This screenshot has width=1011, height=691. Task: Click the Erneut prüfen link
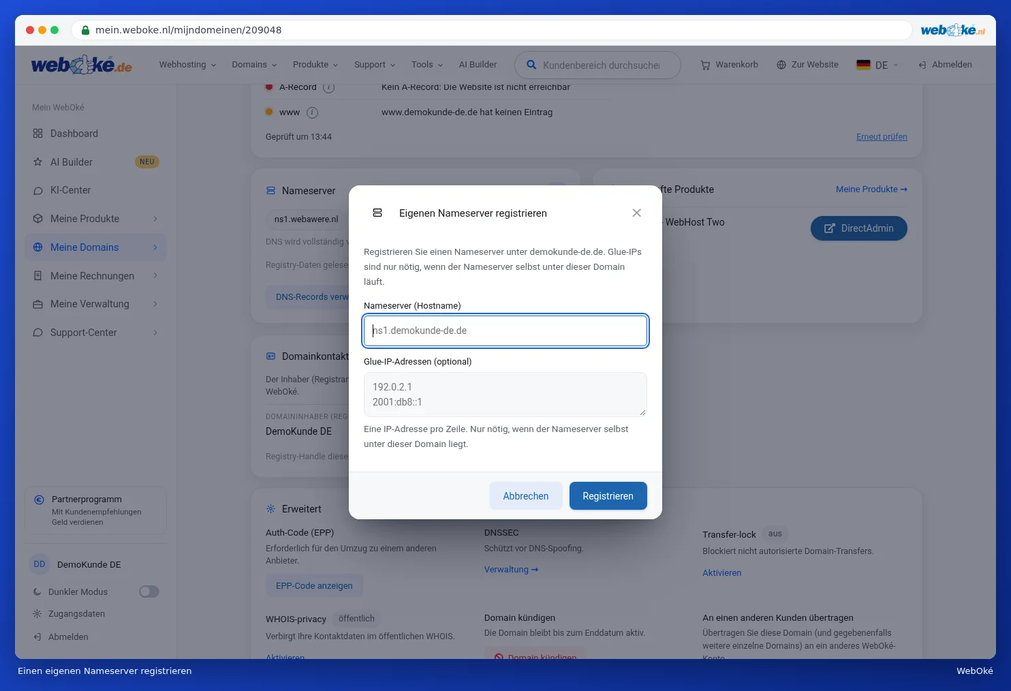pyautogui.click(x=882, y=137)
